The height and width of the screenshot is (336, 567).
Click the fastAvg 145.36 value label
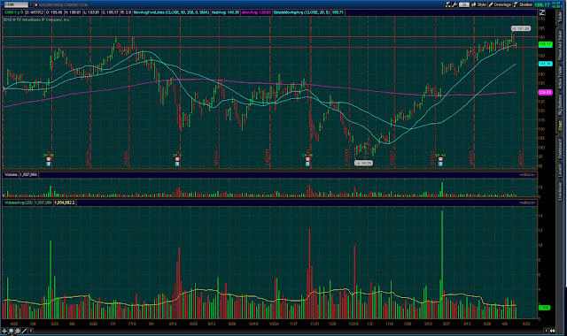[225, 12]
